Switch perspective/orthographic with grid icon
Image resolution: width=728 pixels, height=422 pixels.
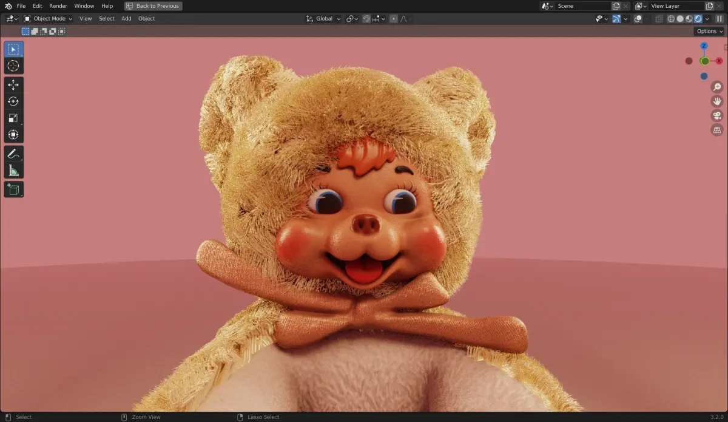(x=717, y=130)
